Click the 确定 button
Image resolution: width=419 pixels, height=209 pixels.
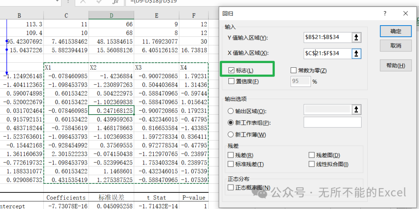coord(396,31)
